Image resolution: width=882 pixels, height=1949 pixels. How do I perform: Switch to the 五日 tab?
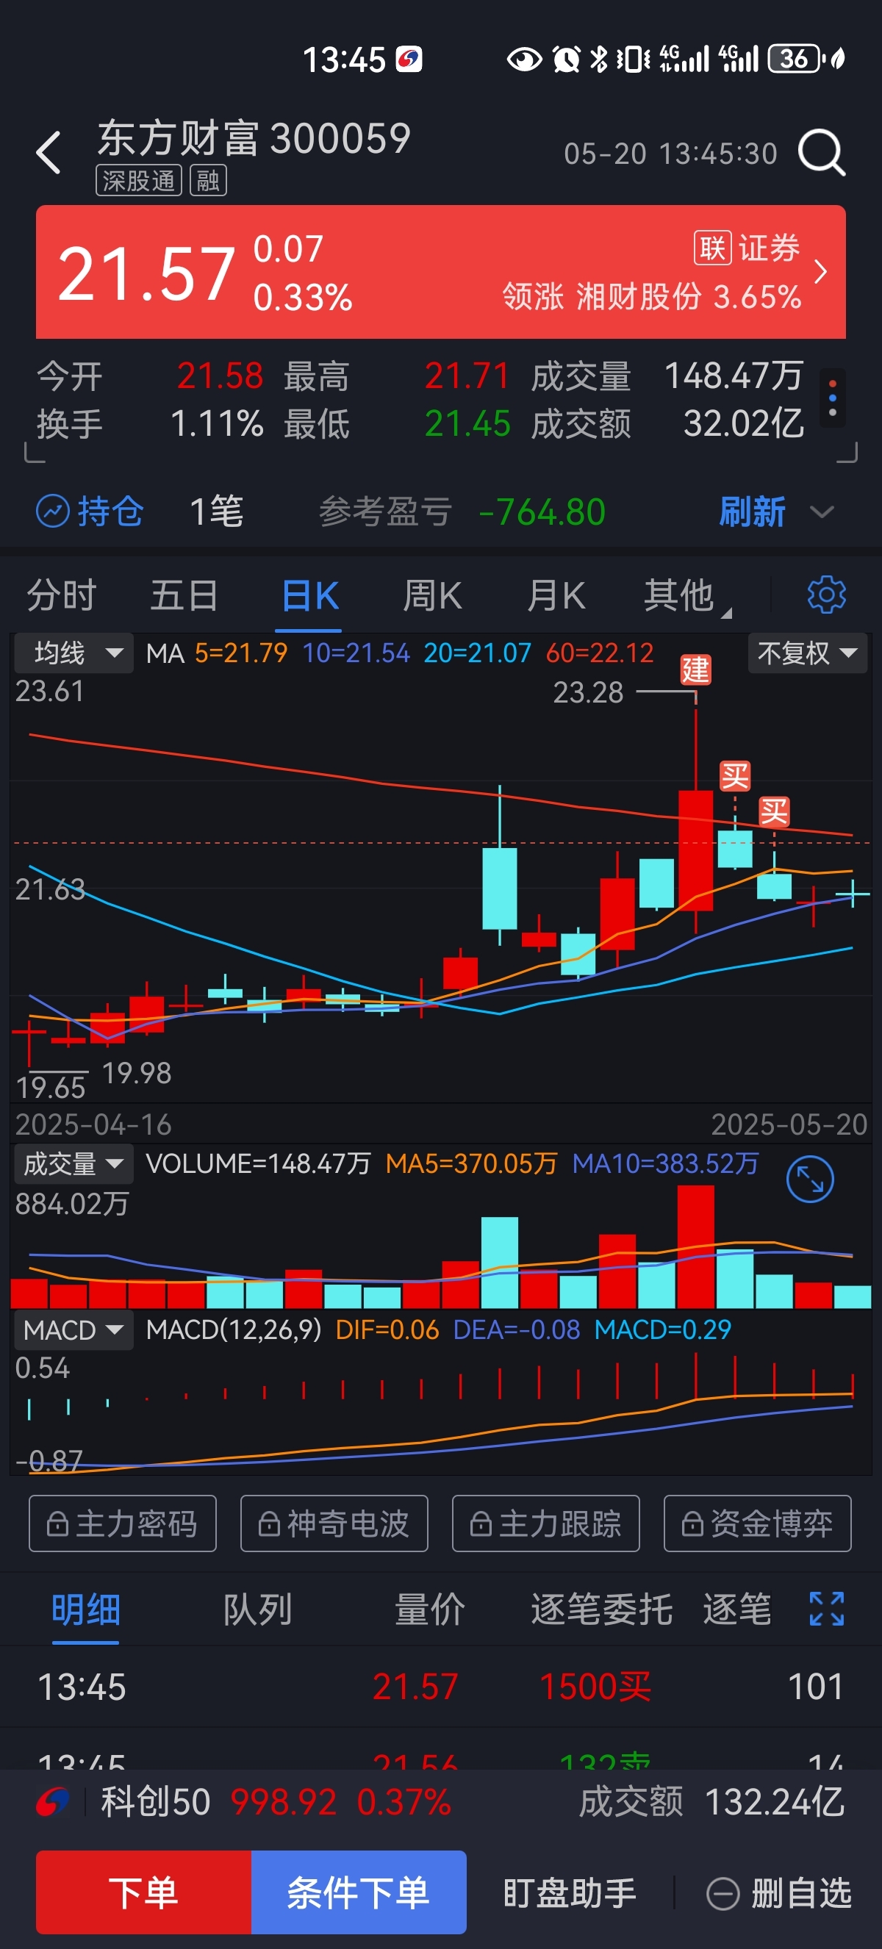pos(184,595)
